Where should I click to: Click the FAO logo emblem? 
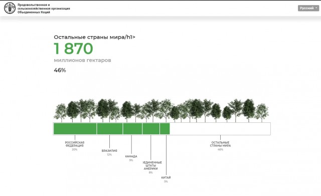click(10, 8)
